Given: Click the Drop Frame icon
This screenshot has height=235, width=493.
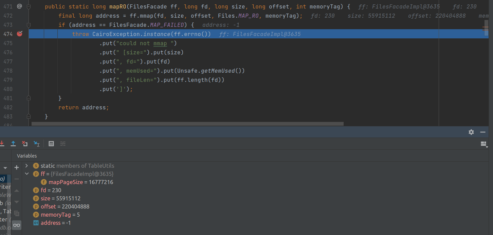Looking at the screenshot, I should point(24,144).
